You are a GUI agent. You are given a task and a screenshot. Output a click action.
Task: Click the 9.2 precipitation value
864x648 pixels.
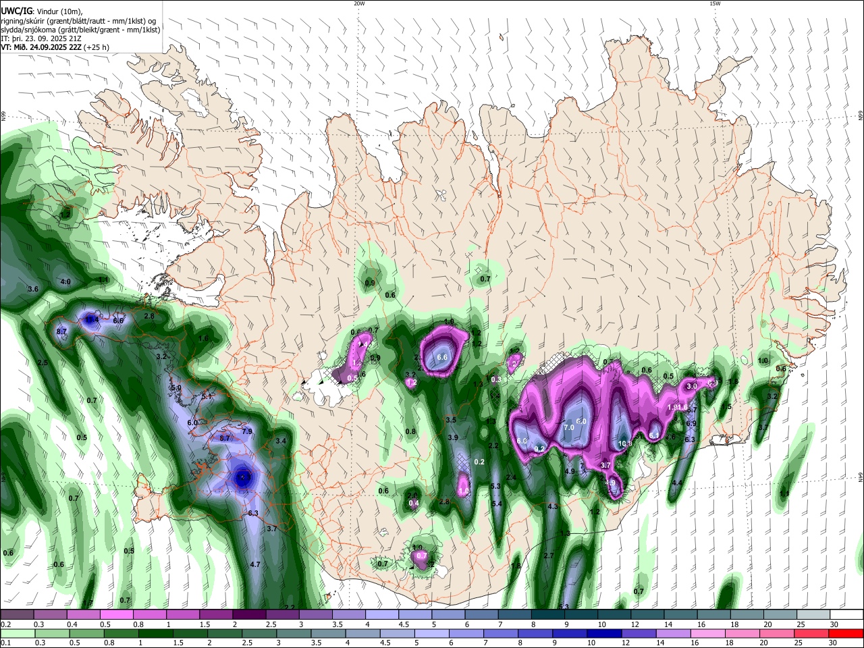point(539,448)
